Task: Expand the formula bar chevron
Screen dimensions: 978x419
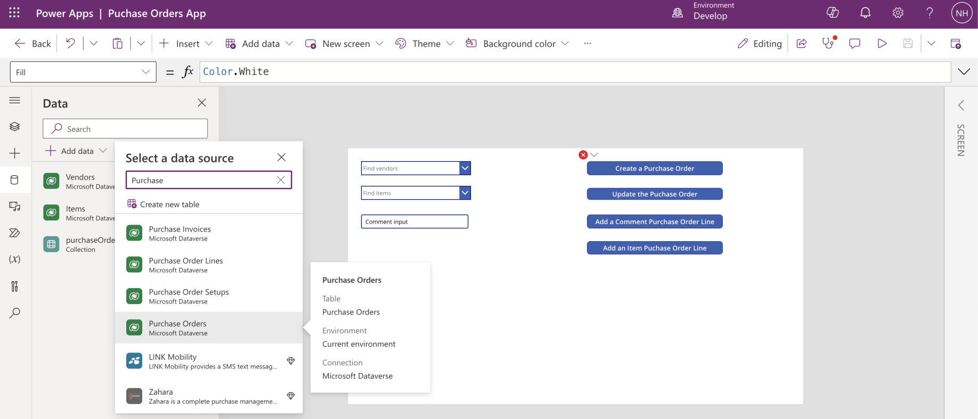Action: click(x=964, y=72)
